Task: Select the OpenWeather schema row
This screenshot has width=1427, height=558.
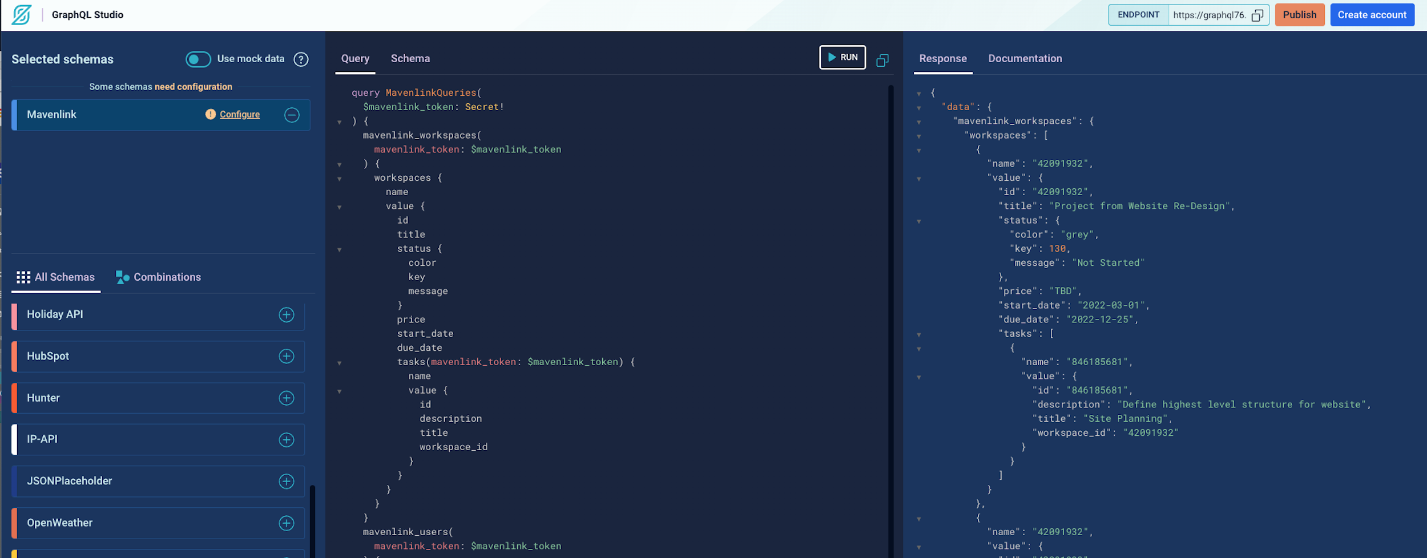Action: point(158,523)
